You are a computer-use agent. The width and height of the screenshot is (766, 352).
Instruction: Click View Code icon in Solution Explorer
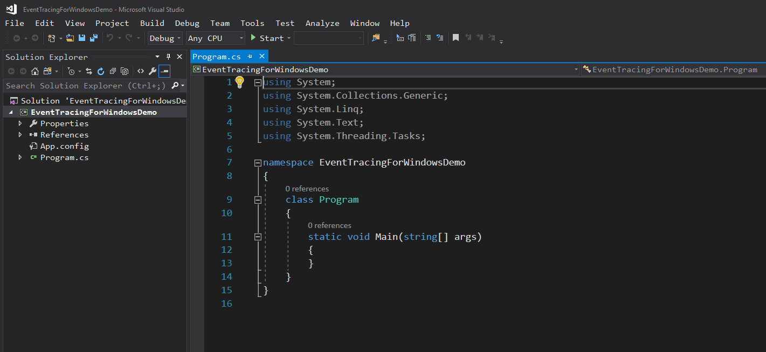click(x=141, y=71)
